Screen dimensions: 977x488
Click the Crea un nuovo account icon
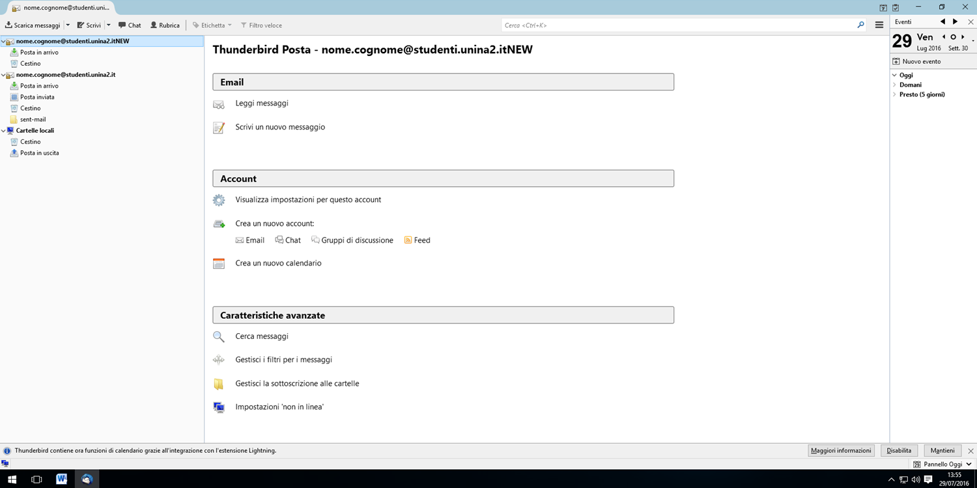point(219,224)
